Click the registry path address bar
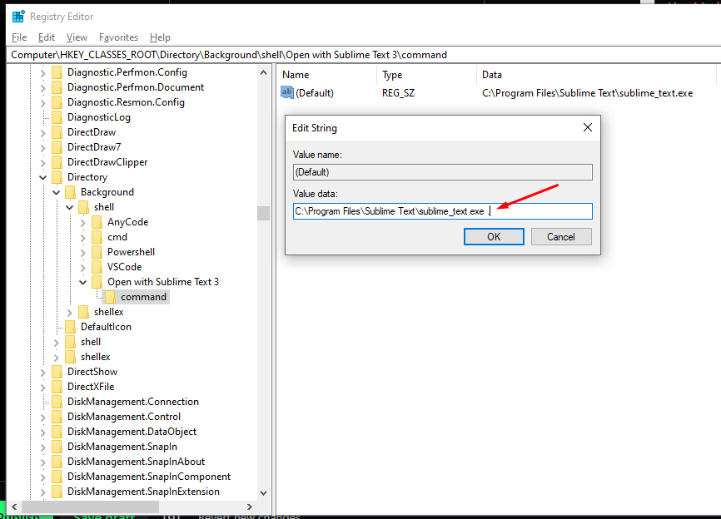Image resolution: width=721 pixels, height=519 pixels. [x=363, y=55]
